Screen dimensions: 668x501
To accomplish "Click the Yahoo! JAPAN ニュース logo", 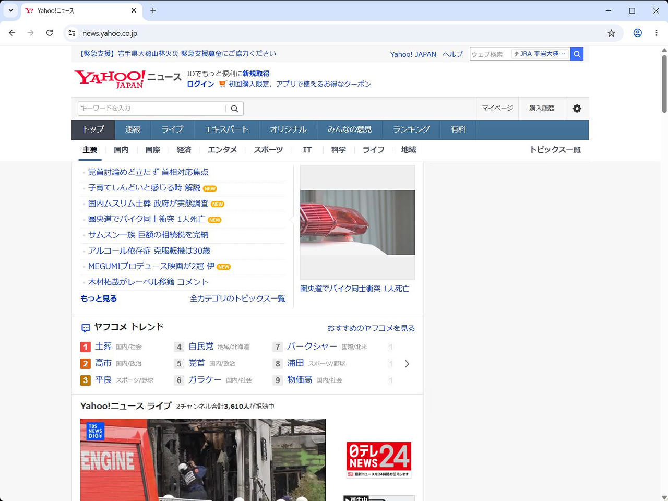I will click(x=128, y=79).
